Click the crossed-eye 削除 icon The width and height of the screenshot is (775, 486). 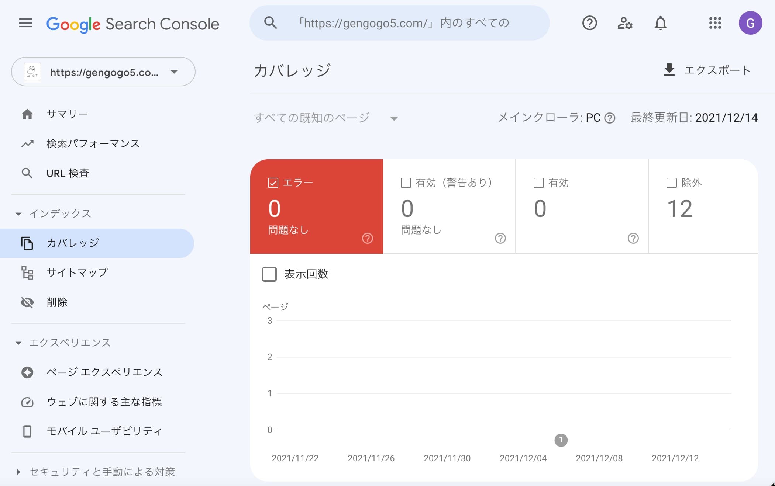27,302
